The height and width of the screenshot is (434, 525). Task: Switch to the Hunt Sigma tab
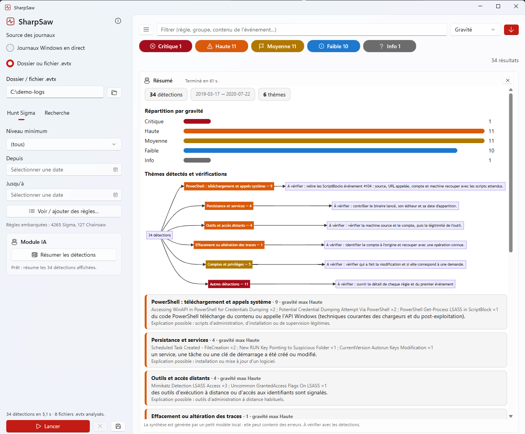coord(21,113)
